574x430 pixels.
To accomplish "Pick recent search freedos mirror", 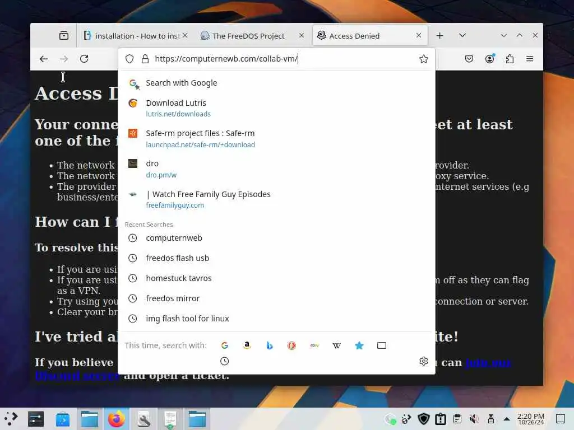I will click(x=276, y=298).
